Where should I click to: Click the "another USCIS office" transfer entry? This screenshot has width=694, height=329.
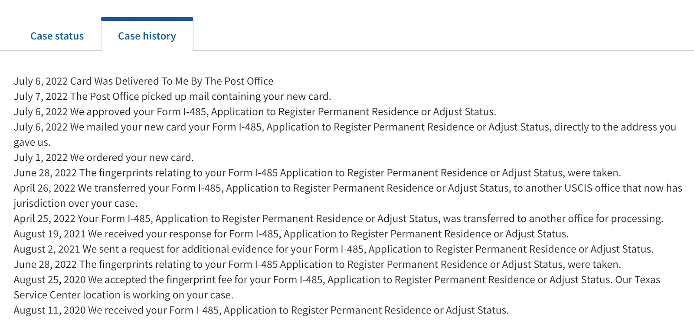coord(347,188)
